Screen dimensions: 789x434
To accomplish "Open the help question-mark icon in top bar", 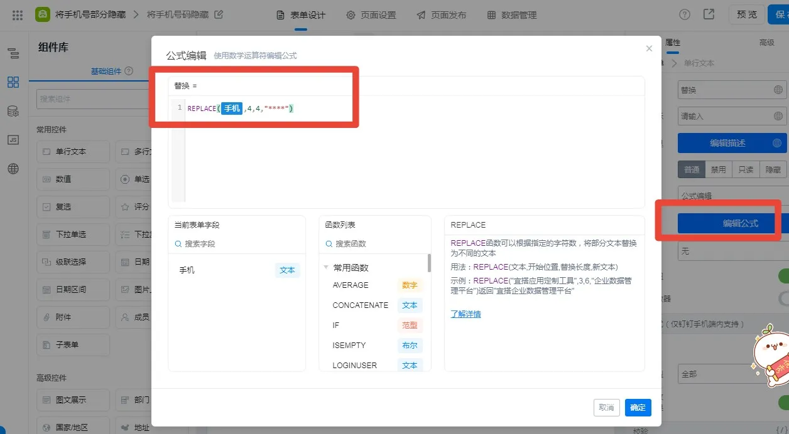I will 685,15.
